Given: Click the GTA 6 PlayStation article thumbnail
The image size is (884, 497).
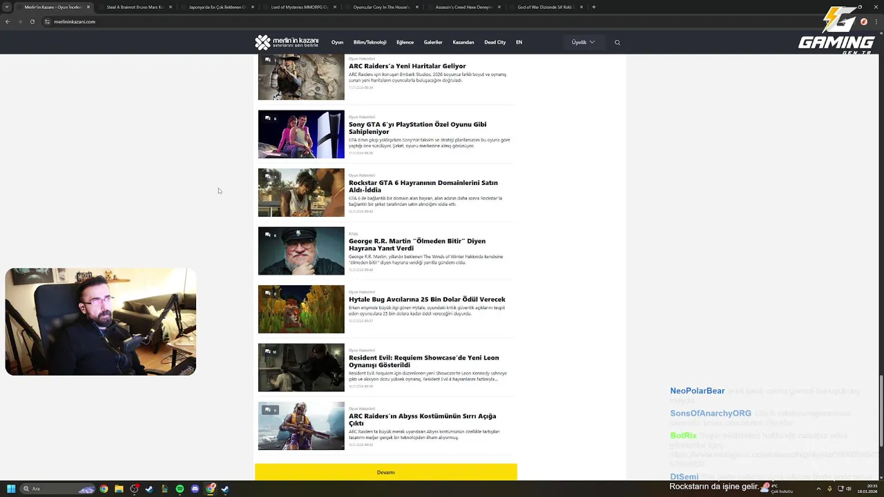Looking at the screenshot, I should [301, 134].
